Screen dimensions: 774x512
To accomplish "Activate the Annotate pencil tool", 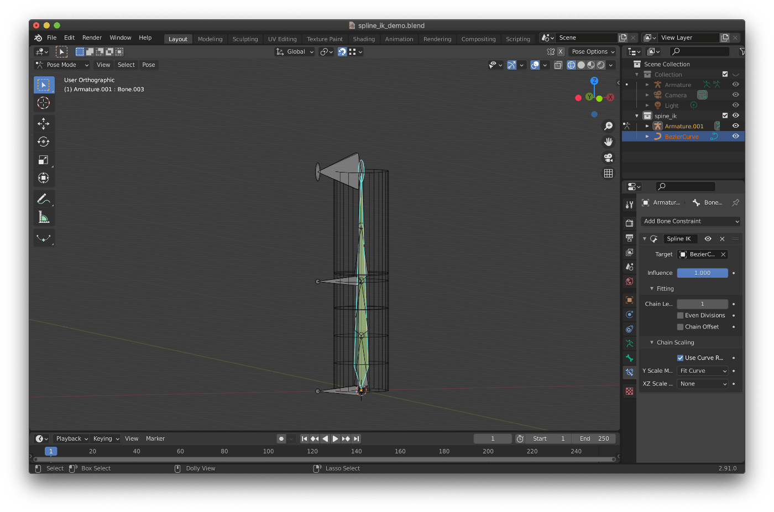I will (x=43, y=198).
